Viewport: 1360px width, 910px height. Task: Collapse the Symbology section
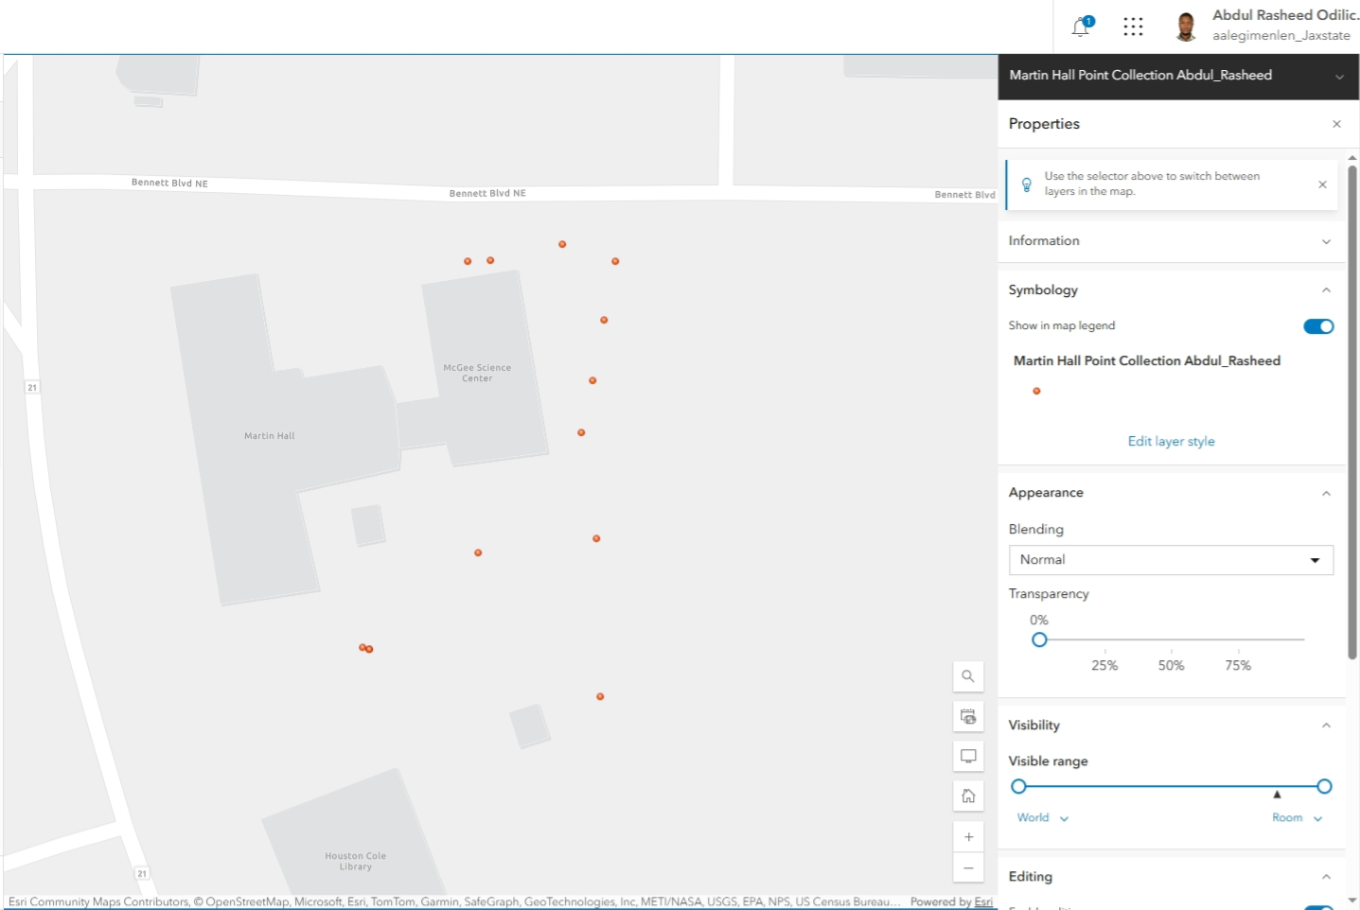[1326, 290]
